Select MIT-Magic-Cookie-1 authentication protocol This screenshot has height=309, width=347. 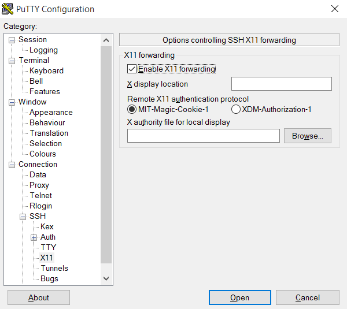coord(132,109)
